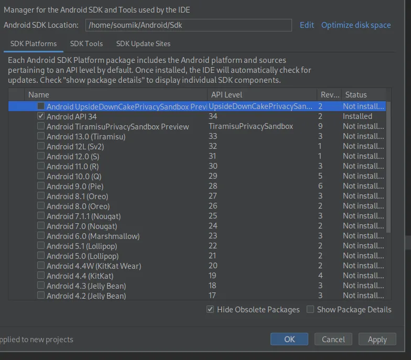Check the Android 13.0 (Tiramisu) checkbox
Image resolution: width=411 pixels, height=360 pixels.
click(41, 136)
